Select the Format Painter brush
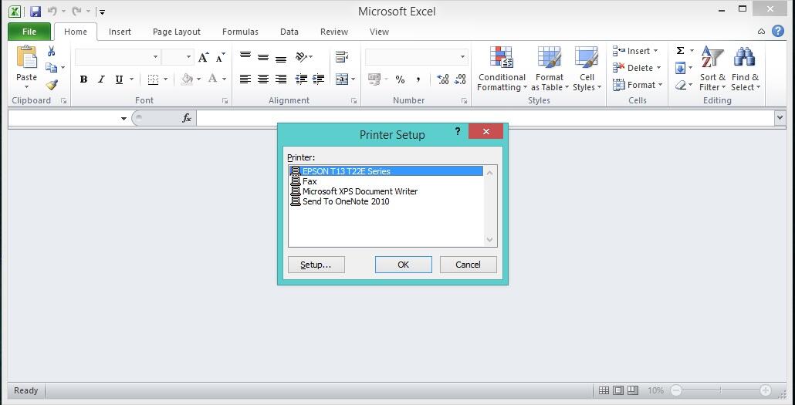 tap(51, 85)
